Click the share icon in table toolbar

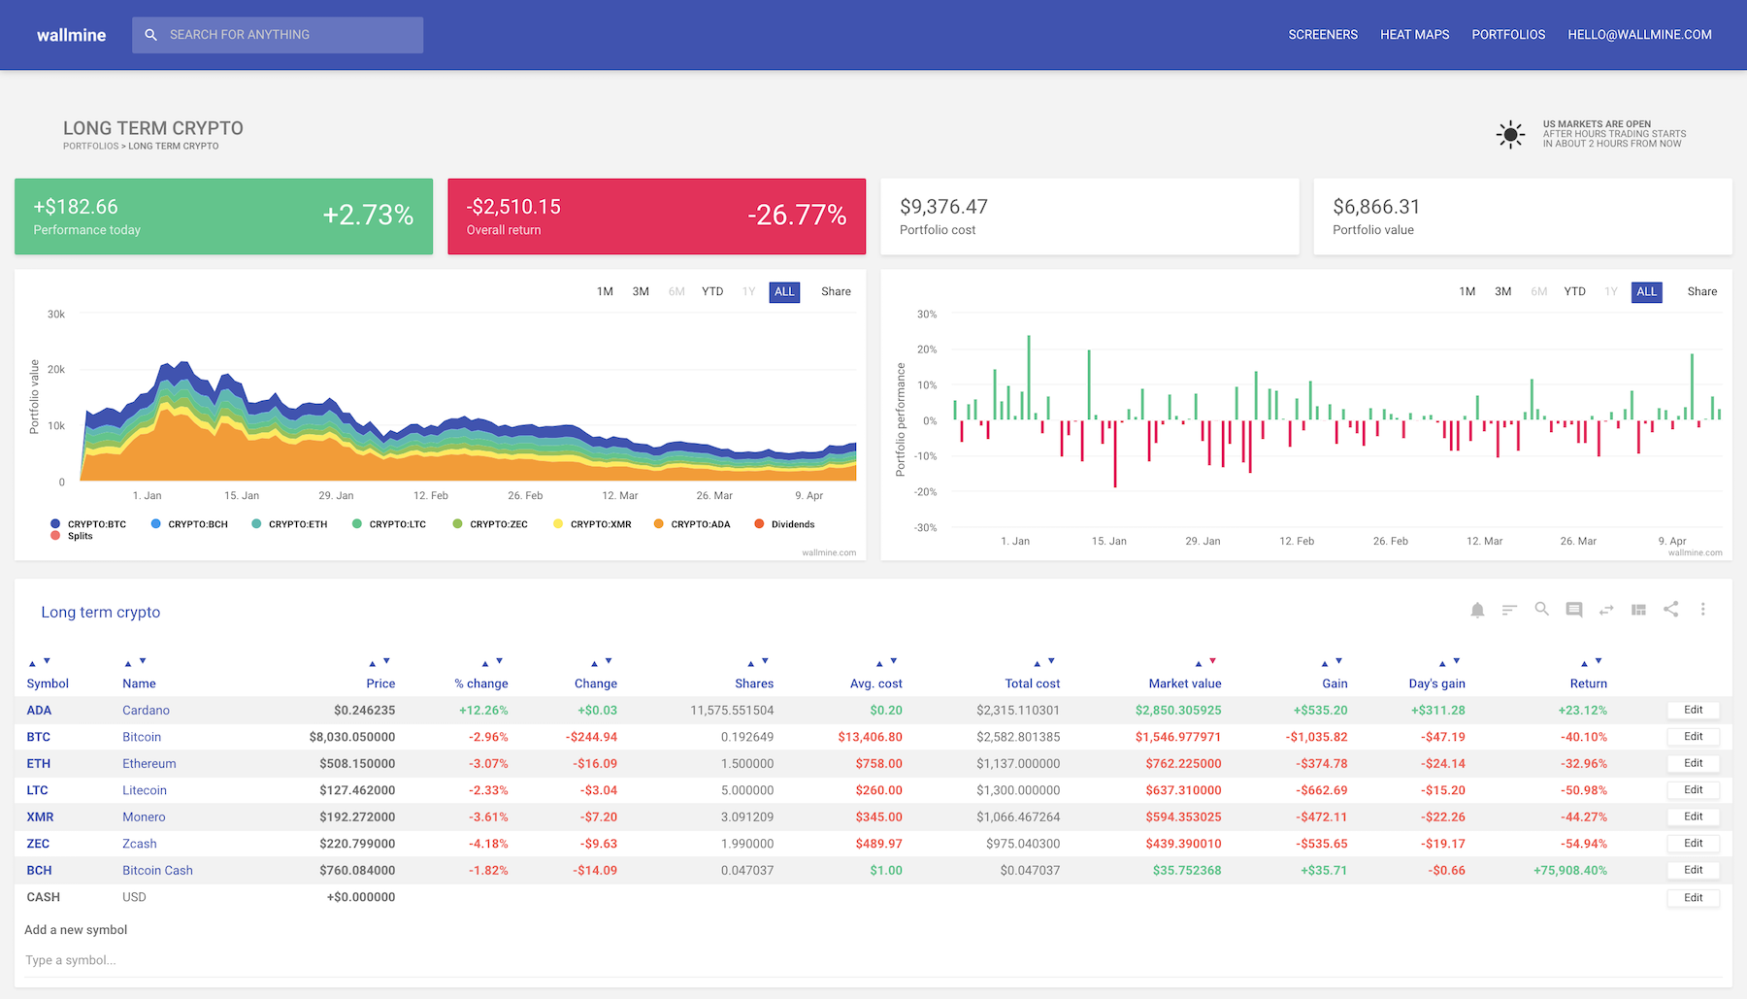coord(1670,609)
